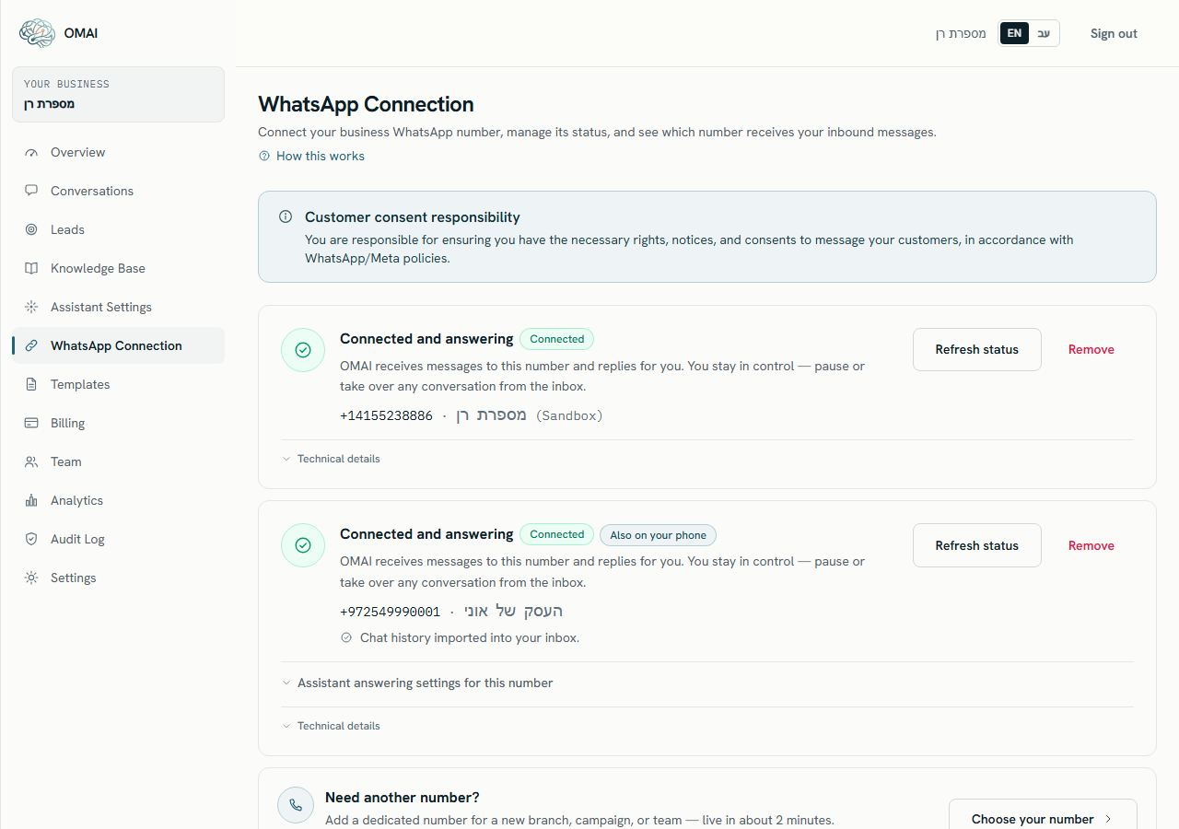The width and height of the screenshot is (1179, 829).
Task: Click the phone number +972549990001
Action: pyautogui.click(x=391, y=612)
